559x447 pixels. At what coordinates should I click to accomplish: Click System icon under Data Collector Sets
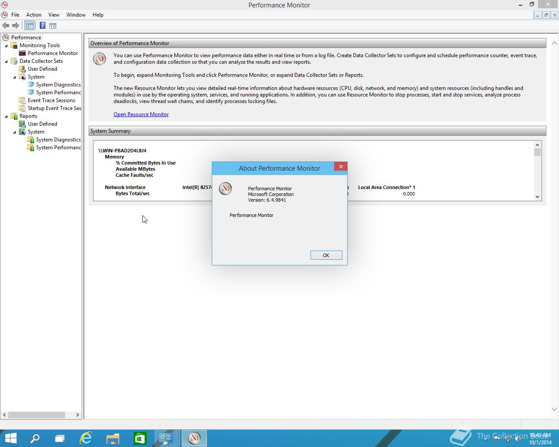click(22, 77)
